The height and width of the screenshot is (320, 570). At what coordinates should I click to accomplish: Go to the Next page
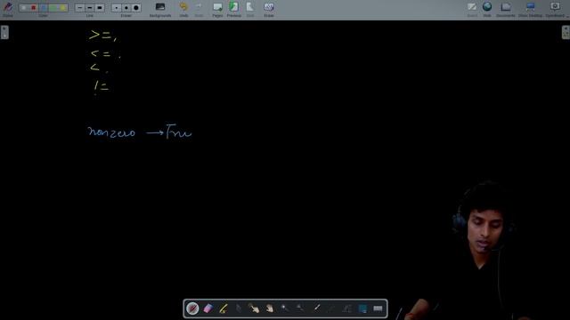tap(250, 9)
